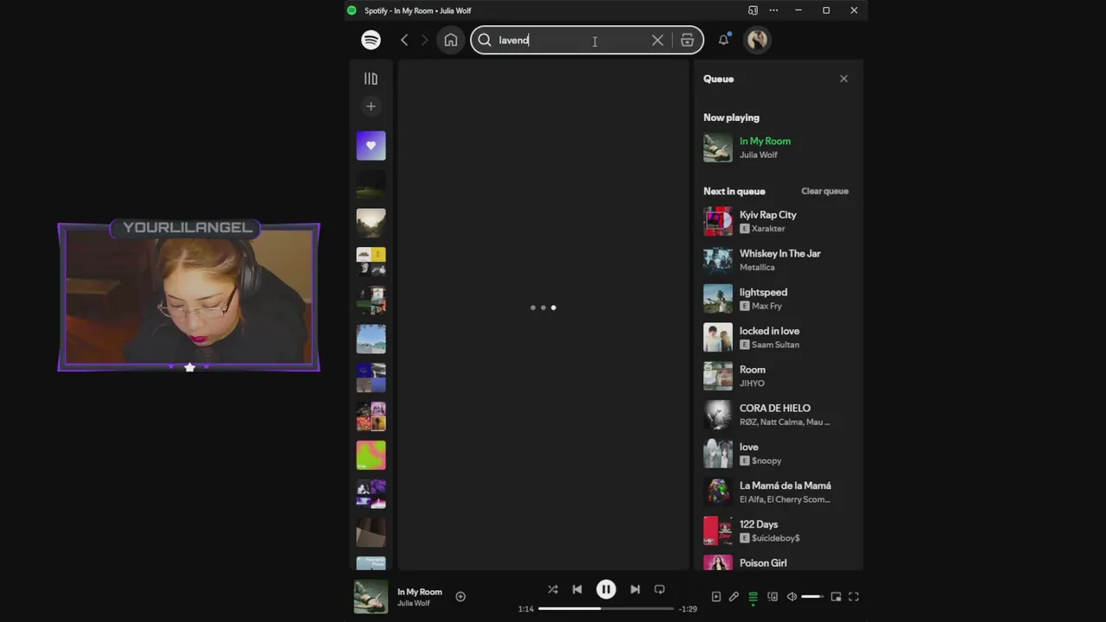Click now playing album art in bottom bar
This screenshot has height=622, width=1106.
pos(371,597)
